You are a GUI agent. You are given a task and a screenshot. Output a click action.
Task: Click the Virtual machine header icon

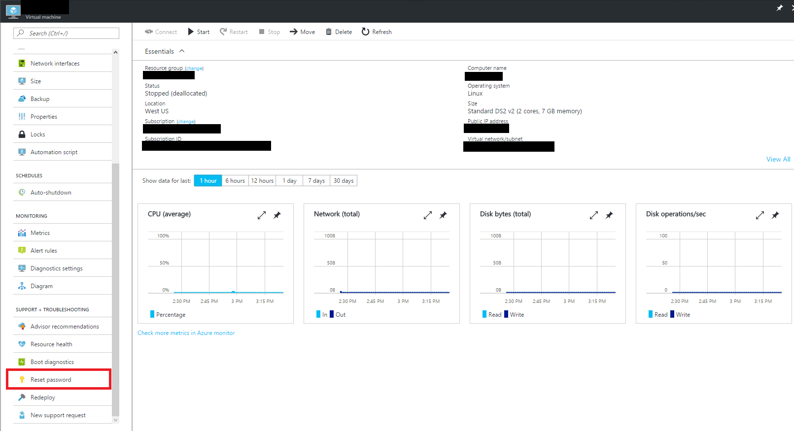[13, 11]
